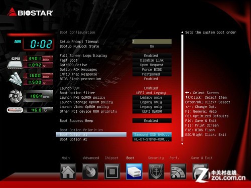The image size is (251, 188).
Task: Select the Fast Boot label
Action: [68, 60]
